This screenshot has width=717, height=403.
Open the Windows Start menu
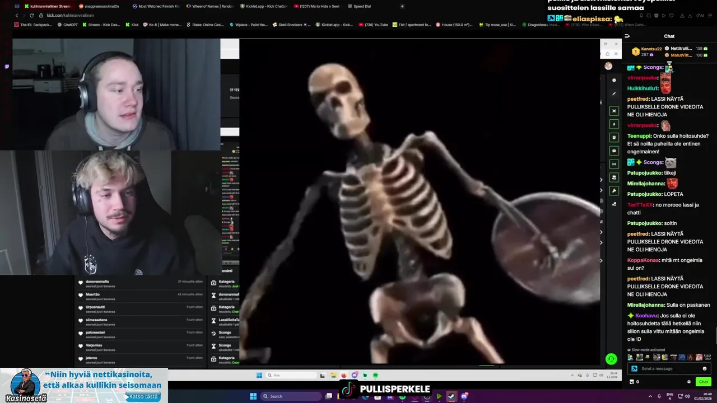(253, 396)
